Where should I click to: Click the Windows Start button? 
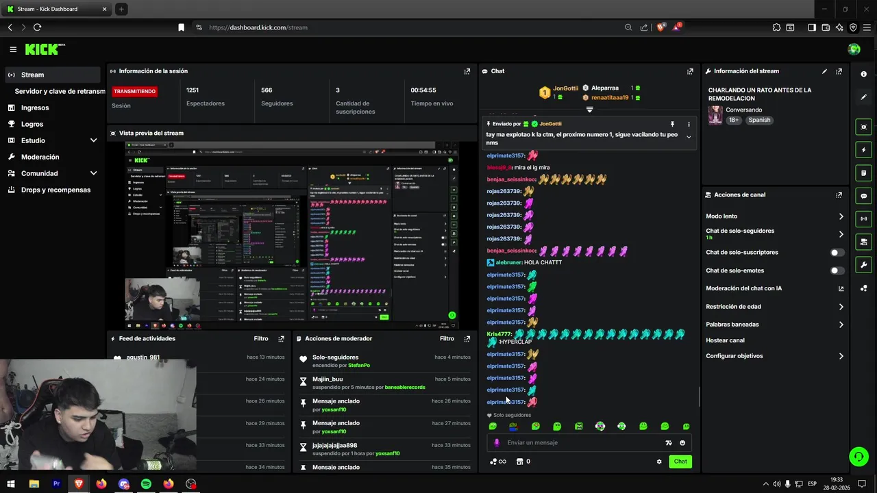point(11,484)
